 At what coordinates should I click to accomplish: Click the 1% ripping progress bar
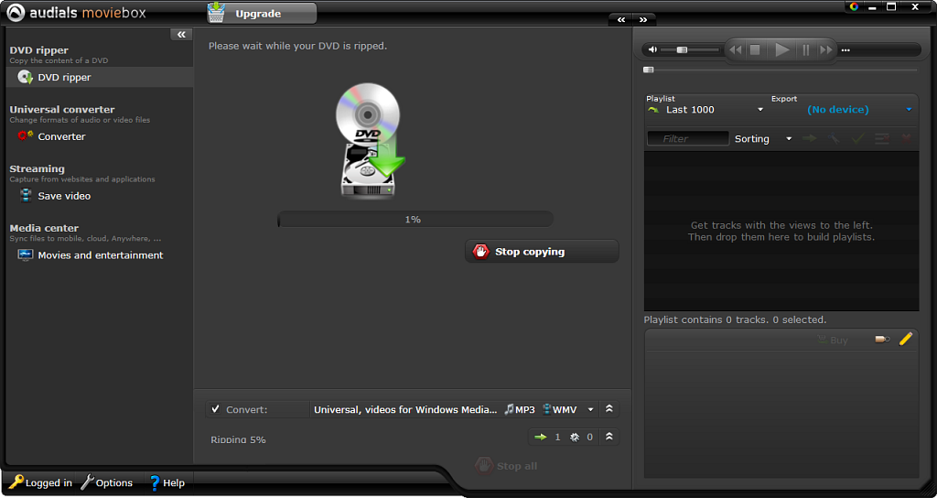(415, 220)
